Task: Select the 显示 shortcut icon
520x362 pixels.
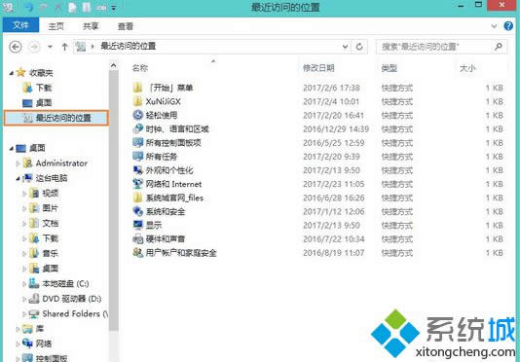Action: (137, 225)
